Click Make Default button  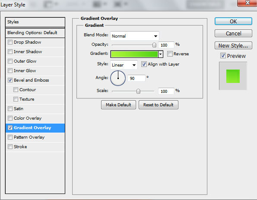[118, 105]
